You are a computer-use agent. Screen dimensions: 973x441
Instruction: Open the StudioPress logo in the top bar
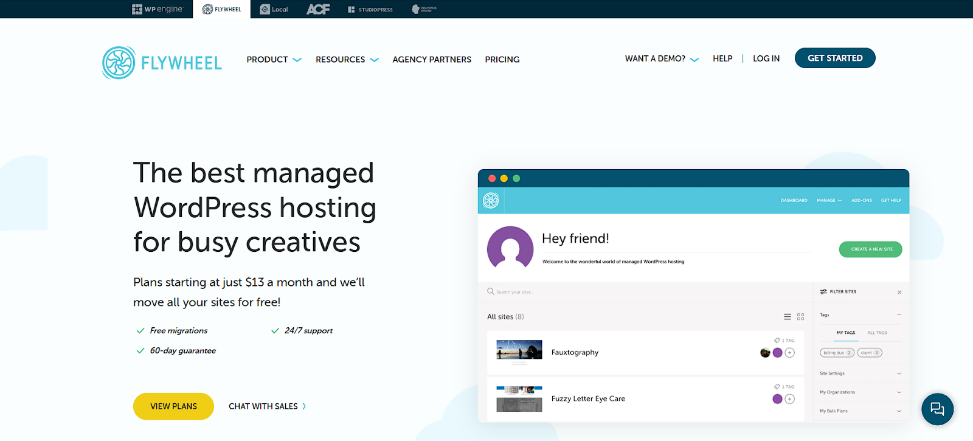pyautogui.click(x=370, y=10)
